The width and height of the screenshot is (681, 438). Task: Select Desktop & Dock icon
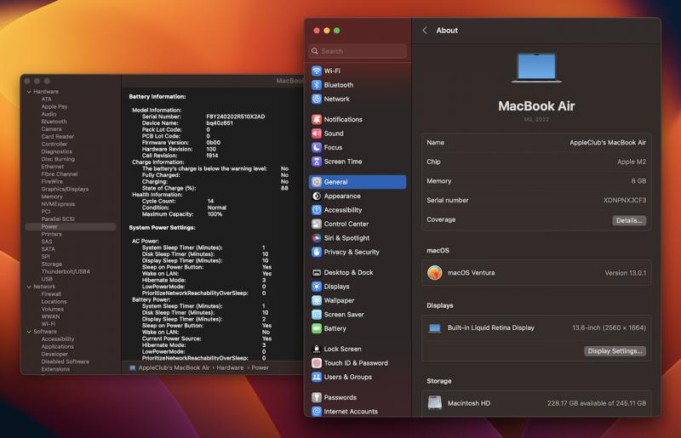tap(317, 273)
